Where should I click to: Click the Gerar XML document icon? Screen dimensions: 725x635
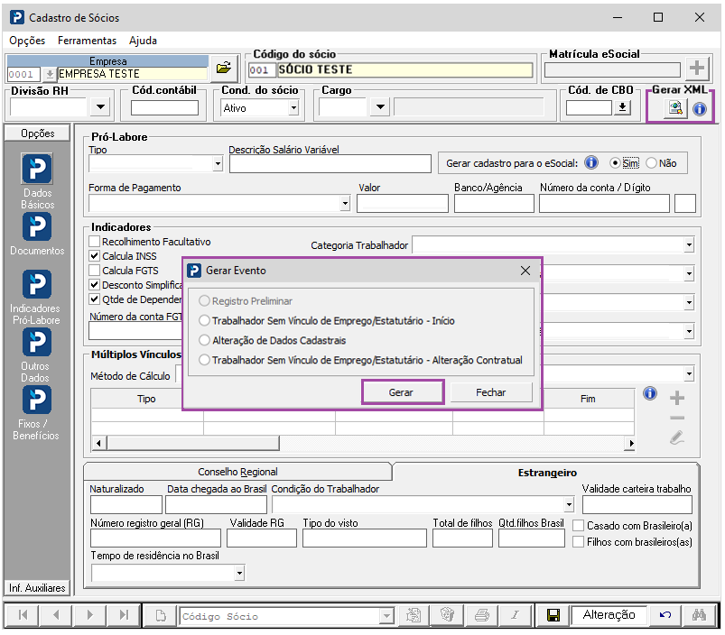click(675, 108)
